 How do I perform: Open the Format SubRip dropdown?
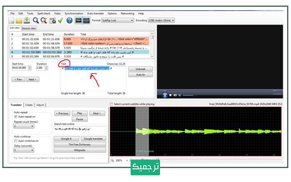click(x=117, y=20)
